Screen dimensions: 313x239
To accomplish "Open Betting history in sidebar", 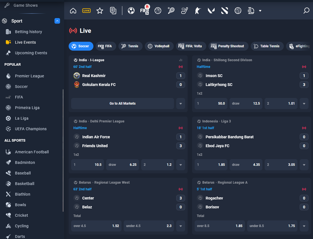I will point(28,32).
